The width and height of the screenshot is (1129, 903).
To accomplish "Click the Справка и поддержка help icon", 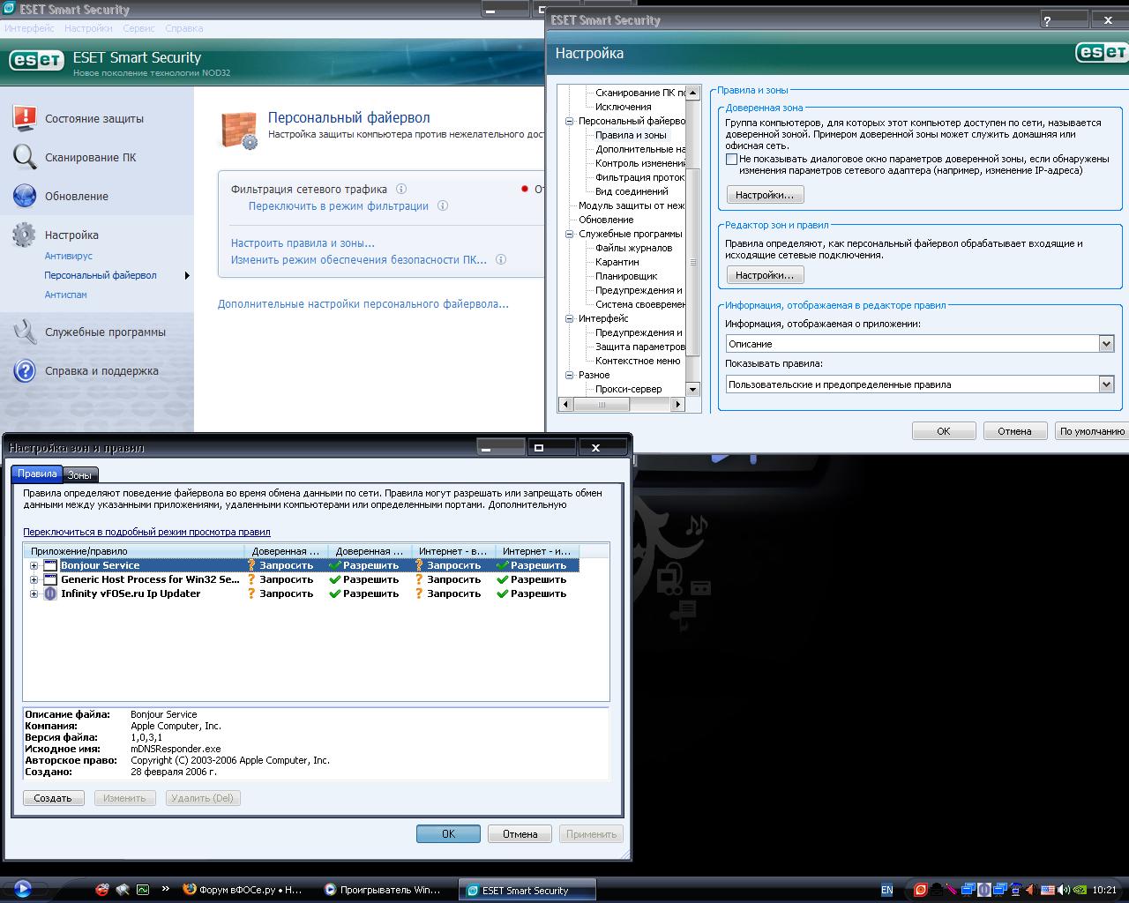I will point(25,370).
